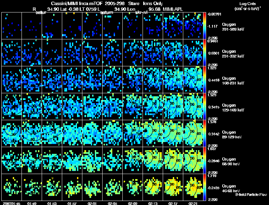The image size is (269, 205).
Task: Click the color bar for 331-589 keV row
Action: [x=204, y=26]
